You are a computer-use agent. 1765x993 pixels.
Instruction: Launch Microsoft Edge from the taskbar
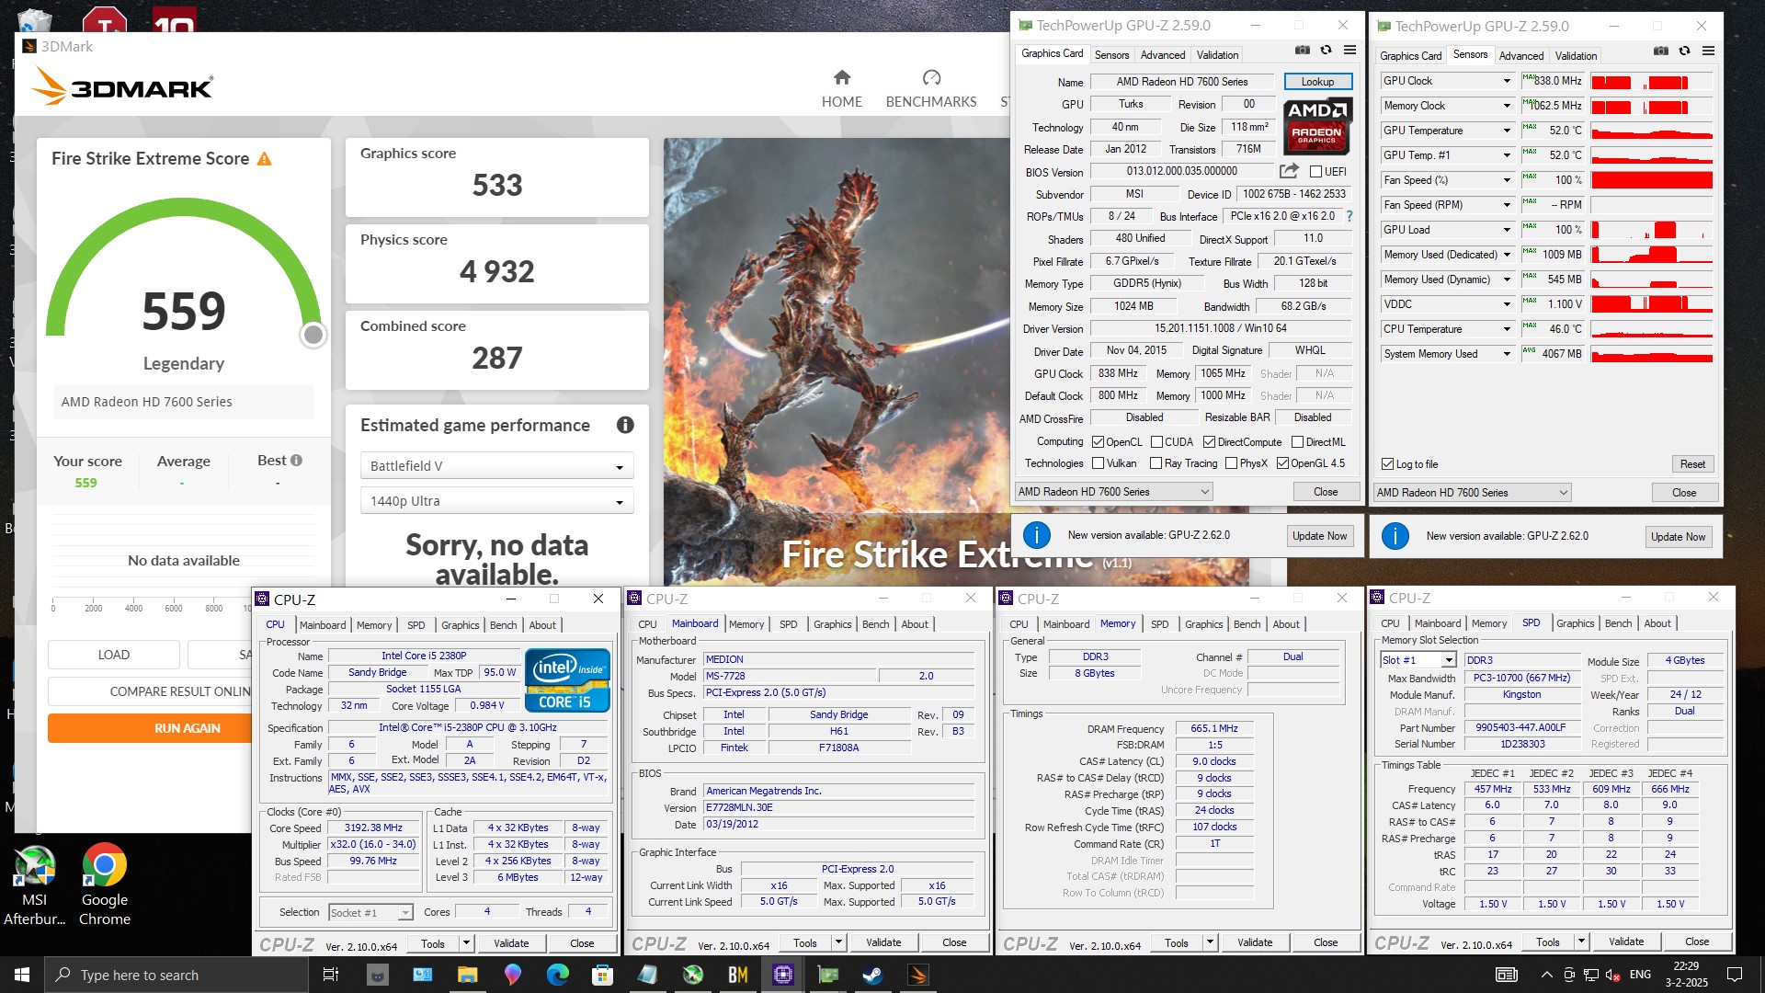(x=557, y=975)
